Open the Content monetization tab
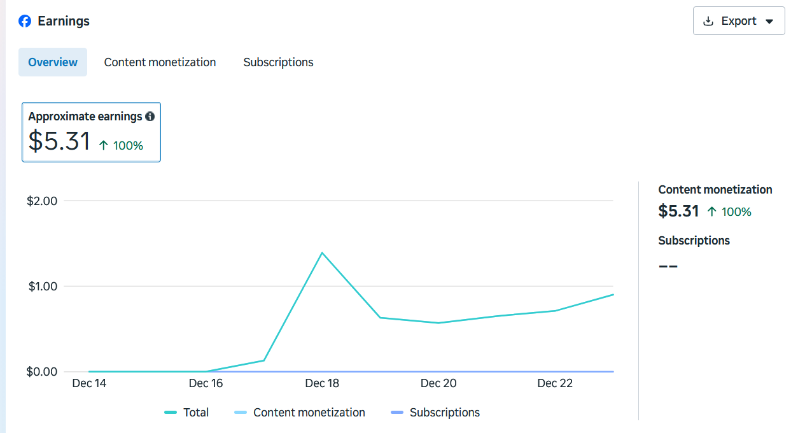Image resolution: width=798 pixels, height=433 pixels. point(160,62)
